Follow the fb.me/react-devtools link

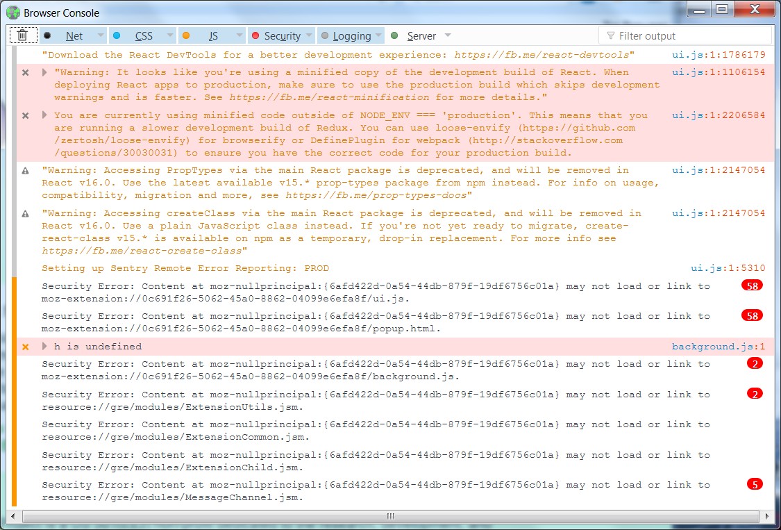541,55
